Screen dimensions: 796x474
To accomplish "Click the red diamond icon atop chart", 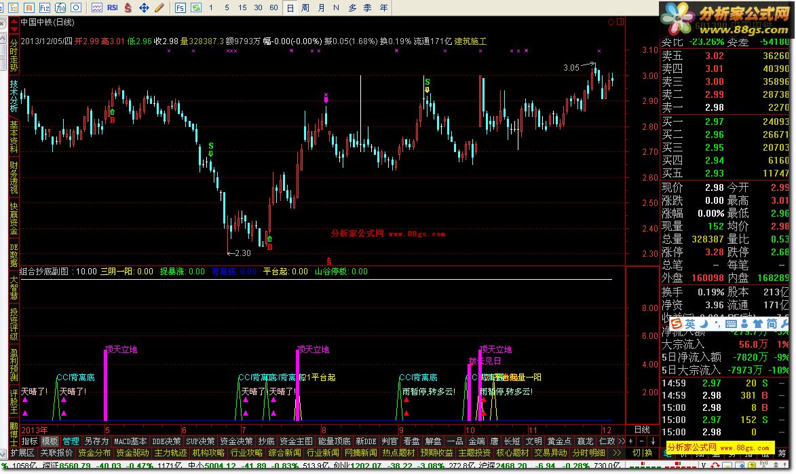I will click(x=611, y=22).
